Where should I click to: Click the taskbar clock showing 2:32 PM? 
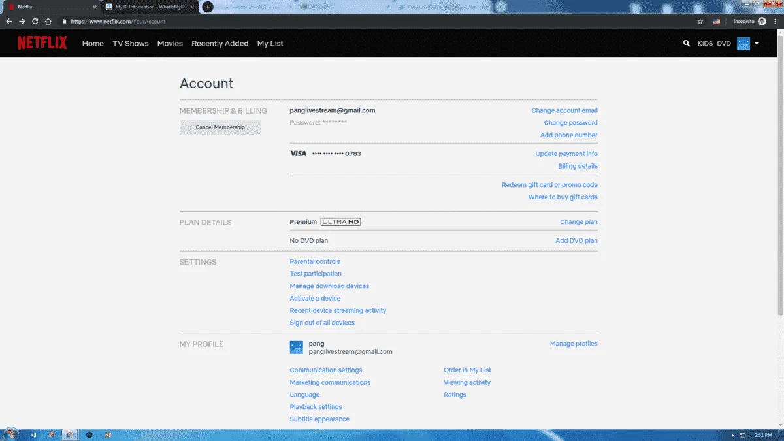(762, 434)
